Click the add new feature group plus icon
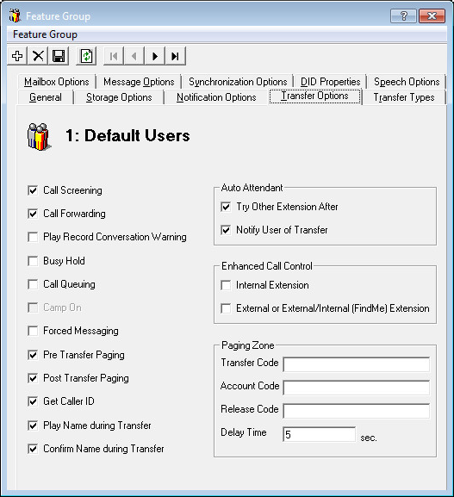Viewport: 454px width, 497px height. coord(17,56)
